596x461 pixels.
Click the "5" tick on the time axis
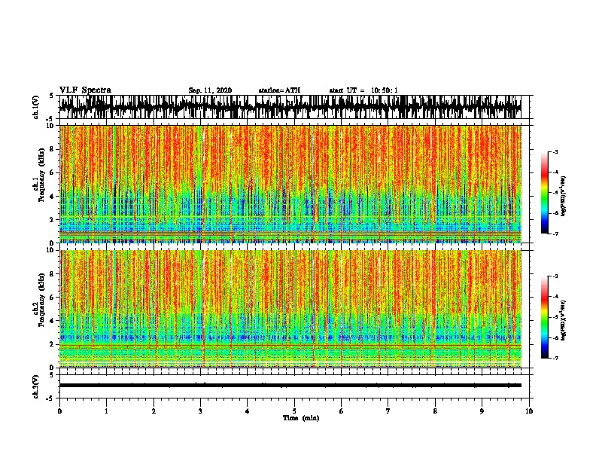pyautogui.click(x=294, y=411)
